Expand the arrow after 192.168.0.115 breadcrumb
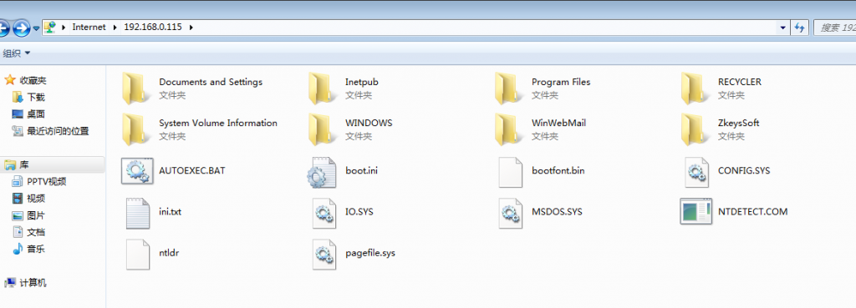 (x=191, y=28)
